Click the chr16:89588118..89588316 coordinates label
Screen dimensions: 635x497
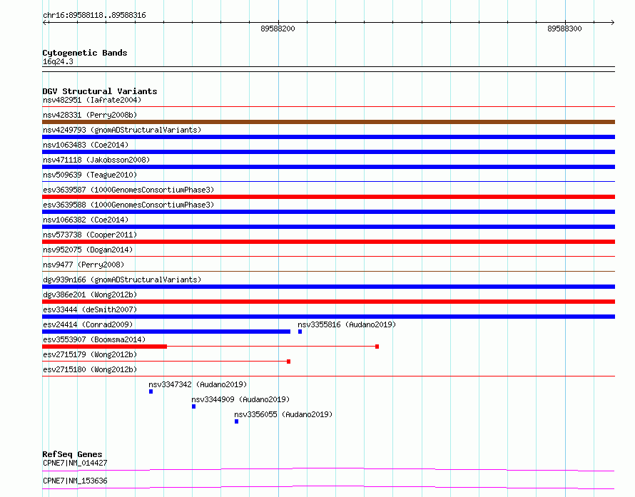[94, 16]
